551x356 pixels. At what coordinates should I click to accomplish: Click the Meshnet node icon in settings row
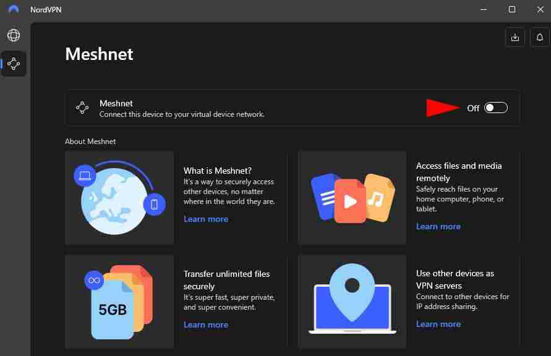pyautogui.click(x=82, y=108)
